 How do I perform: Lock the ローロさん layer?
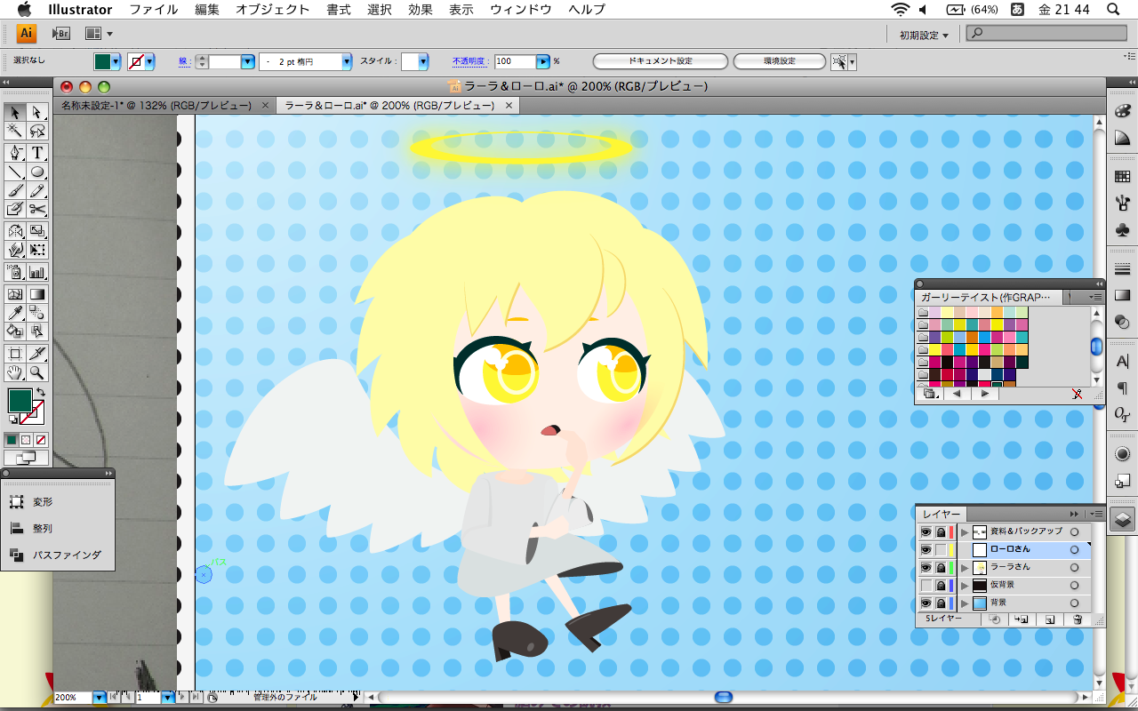pyautogui.click(x=941, y=549)
